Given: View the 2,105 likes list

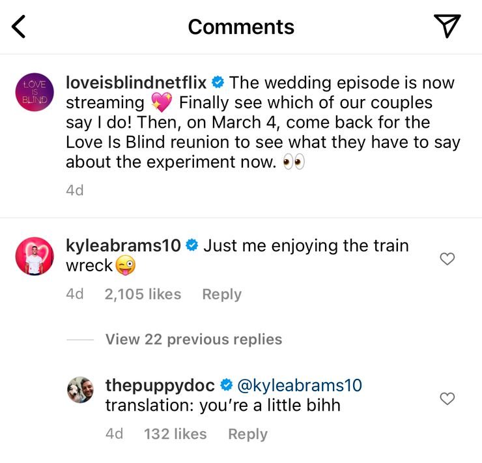Looking at the screenshot, I should (143, 294).
